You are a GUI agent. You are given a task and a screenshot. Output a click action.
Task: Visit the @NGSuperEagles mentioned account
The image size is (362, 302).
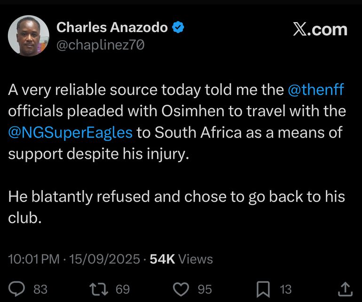click(x=71, y=132)
